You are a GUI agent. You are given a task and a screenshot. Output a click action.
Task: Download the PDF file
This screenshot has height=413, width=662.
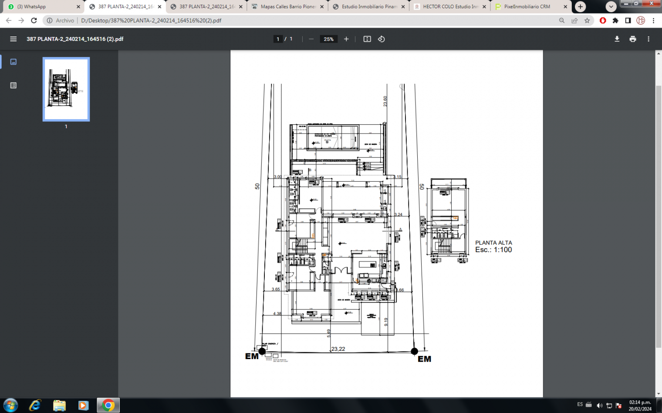tap(617, 39)
